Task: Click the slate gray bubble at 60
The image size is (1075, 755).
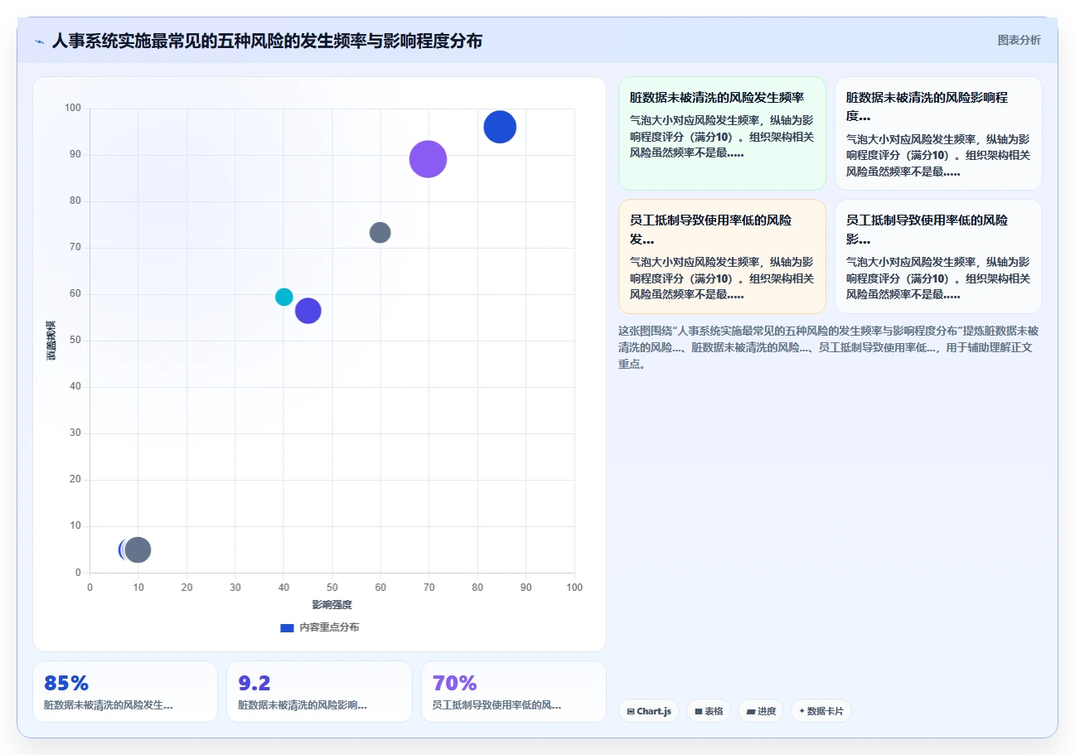Action: (380, 232)
